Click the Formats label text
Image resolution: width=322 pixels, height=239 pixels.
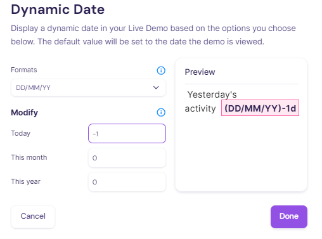[24, 70]
